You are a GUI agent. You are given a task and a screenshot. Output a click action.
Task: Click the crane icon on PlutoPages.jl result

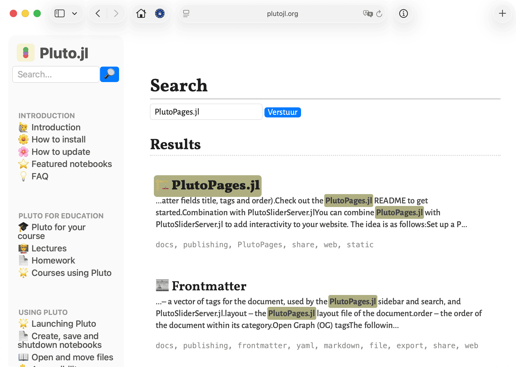pos(162,185)
